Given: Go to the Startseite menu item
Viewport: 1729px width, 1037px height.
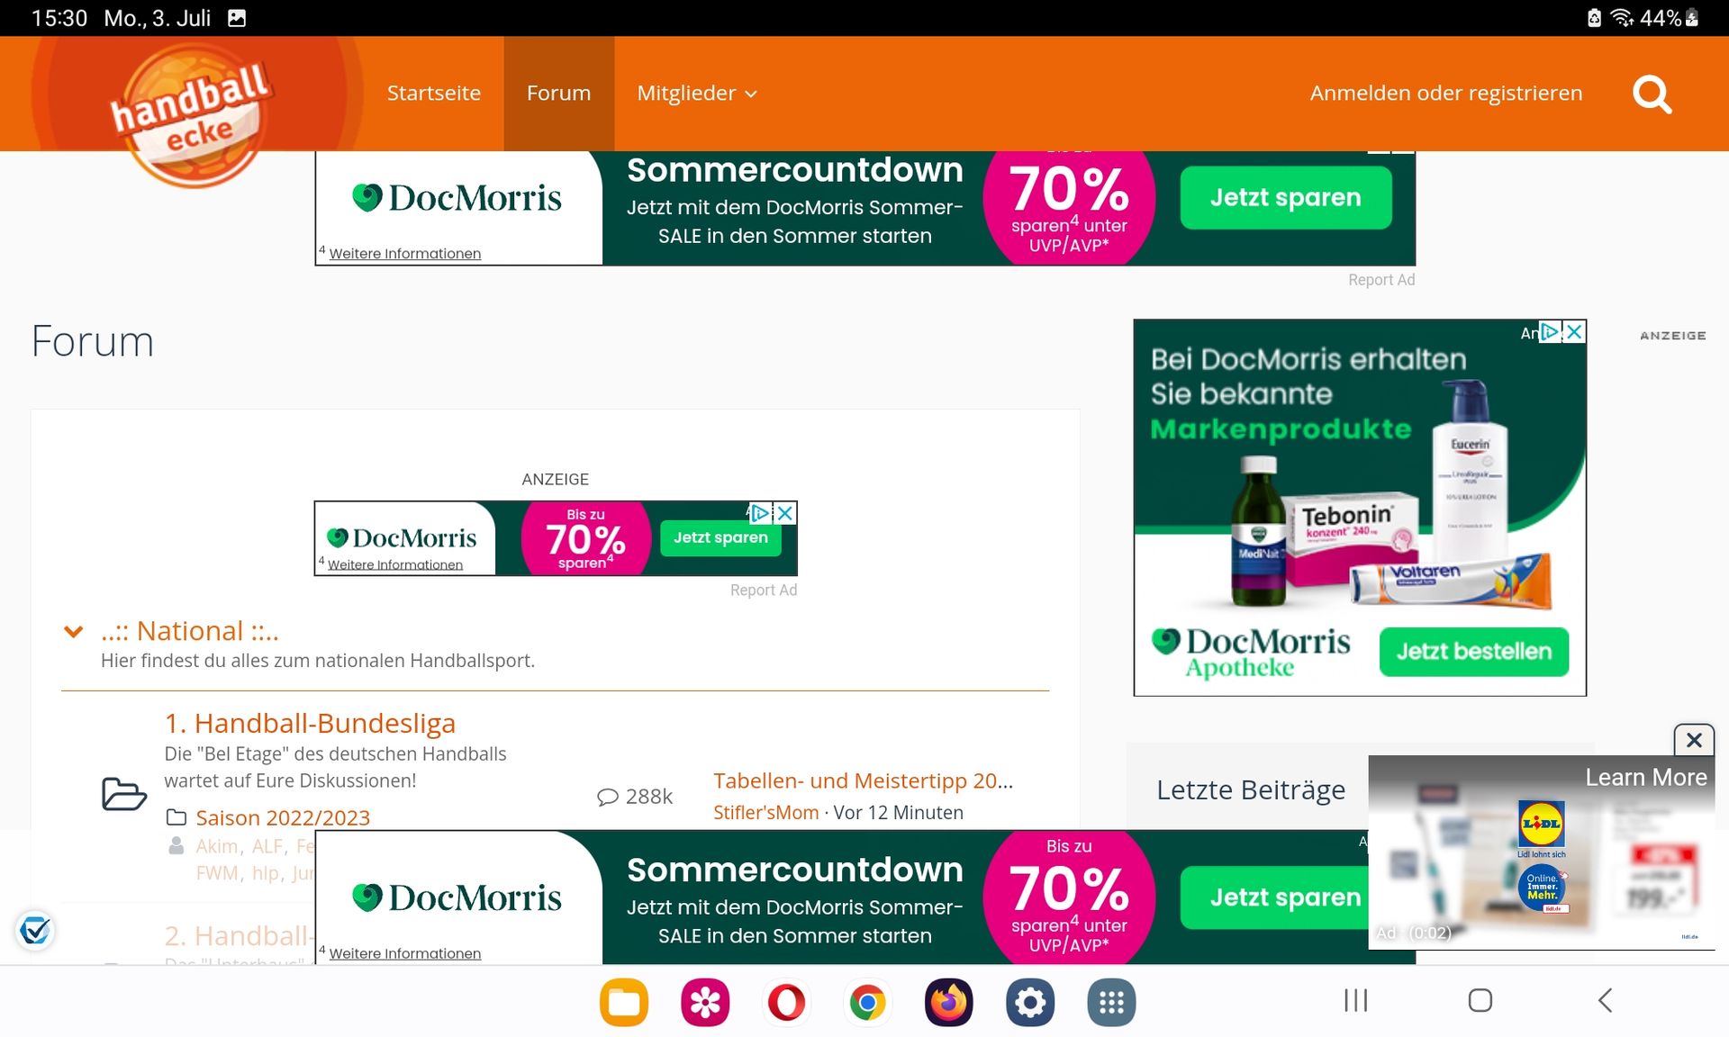Looking at the screenshot, I should (x=433, y=94).
